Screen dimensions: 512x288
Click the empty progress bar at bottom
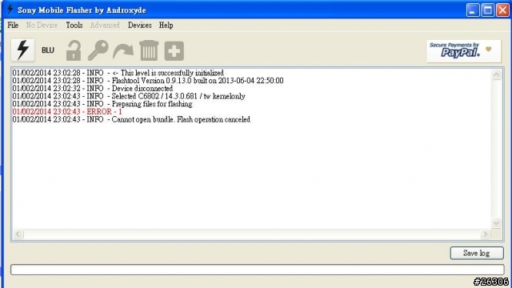(x=258, y=270)
